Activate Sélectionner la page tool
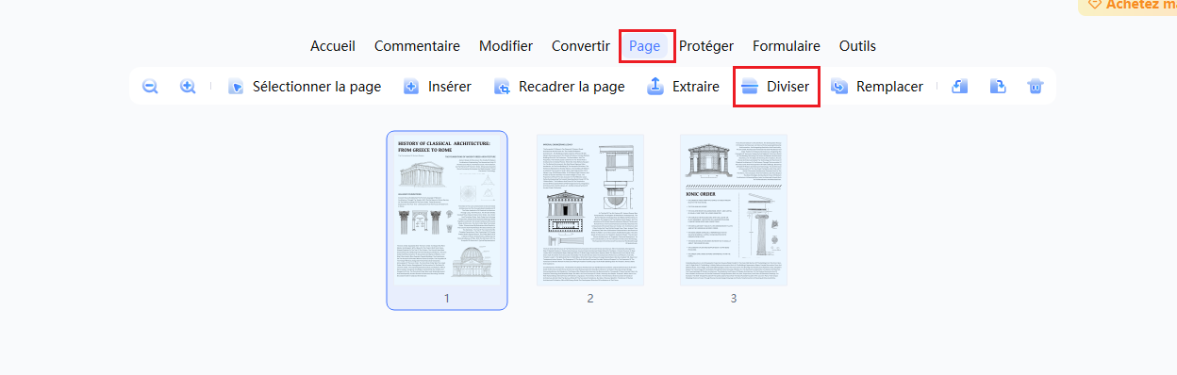1177x375 pixels. [x=304, y=87]
